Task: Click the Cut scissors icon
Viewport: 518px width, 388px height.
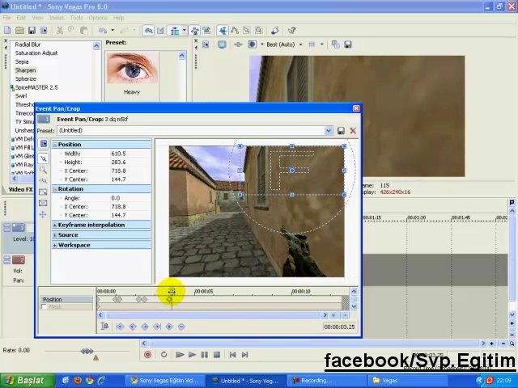Action: coord(60,31)
